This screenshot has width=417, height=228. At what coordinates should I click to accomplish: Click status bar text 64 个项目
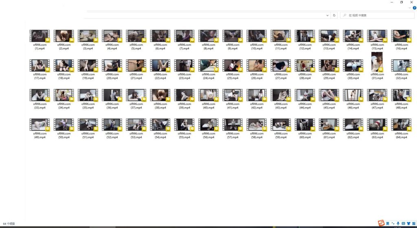(x=9, y=224)
